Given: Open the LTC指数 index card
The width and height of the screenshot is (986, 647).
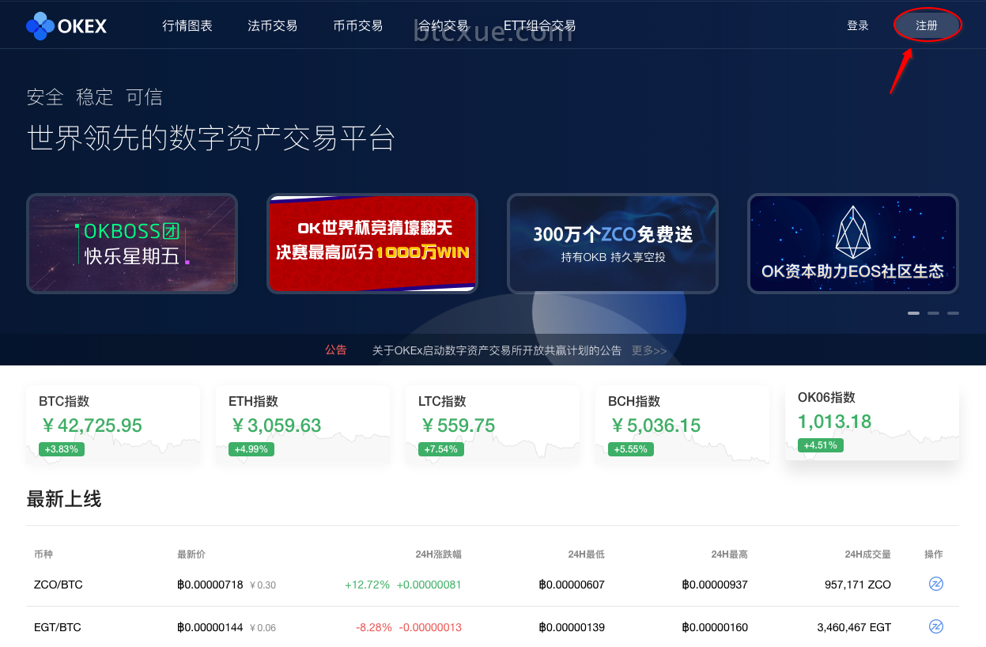Looking at the screenshot, I should (493, 425).
